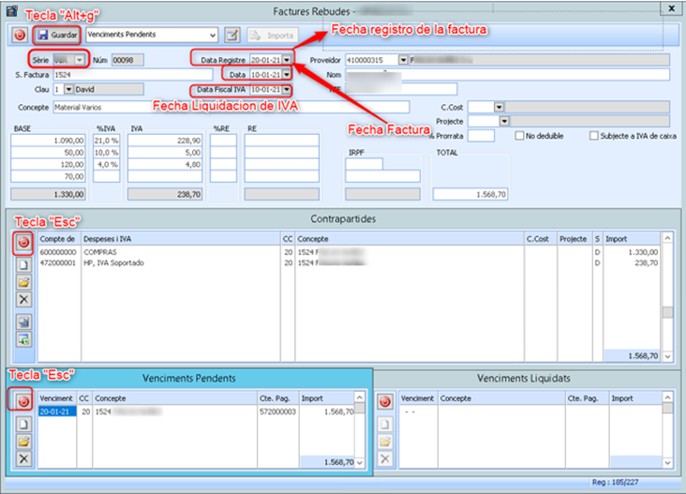
Task: Click the edit note icon beside Venciments Pendents dropdown
Action: tap(232, 35)
